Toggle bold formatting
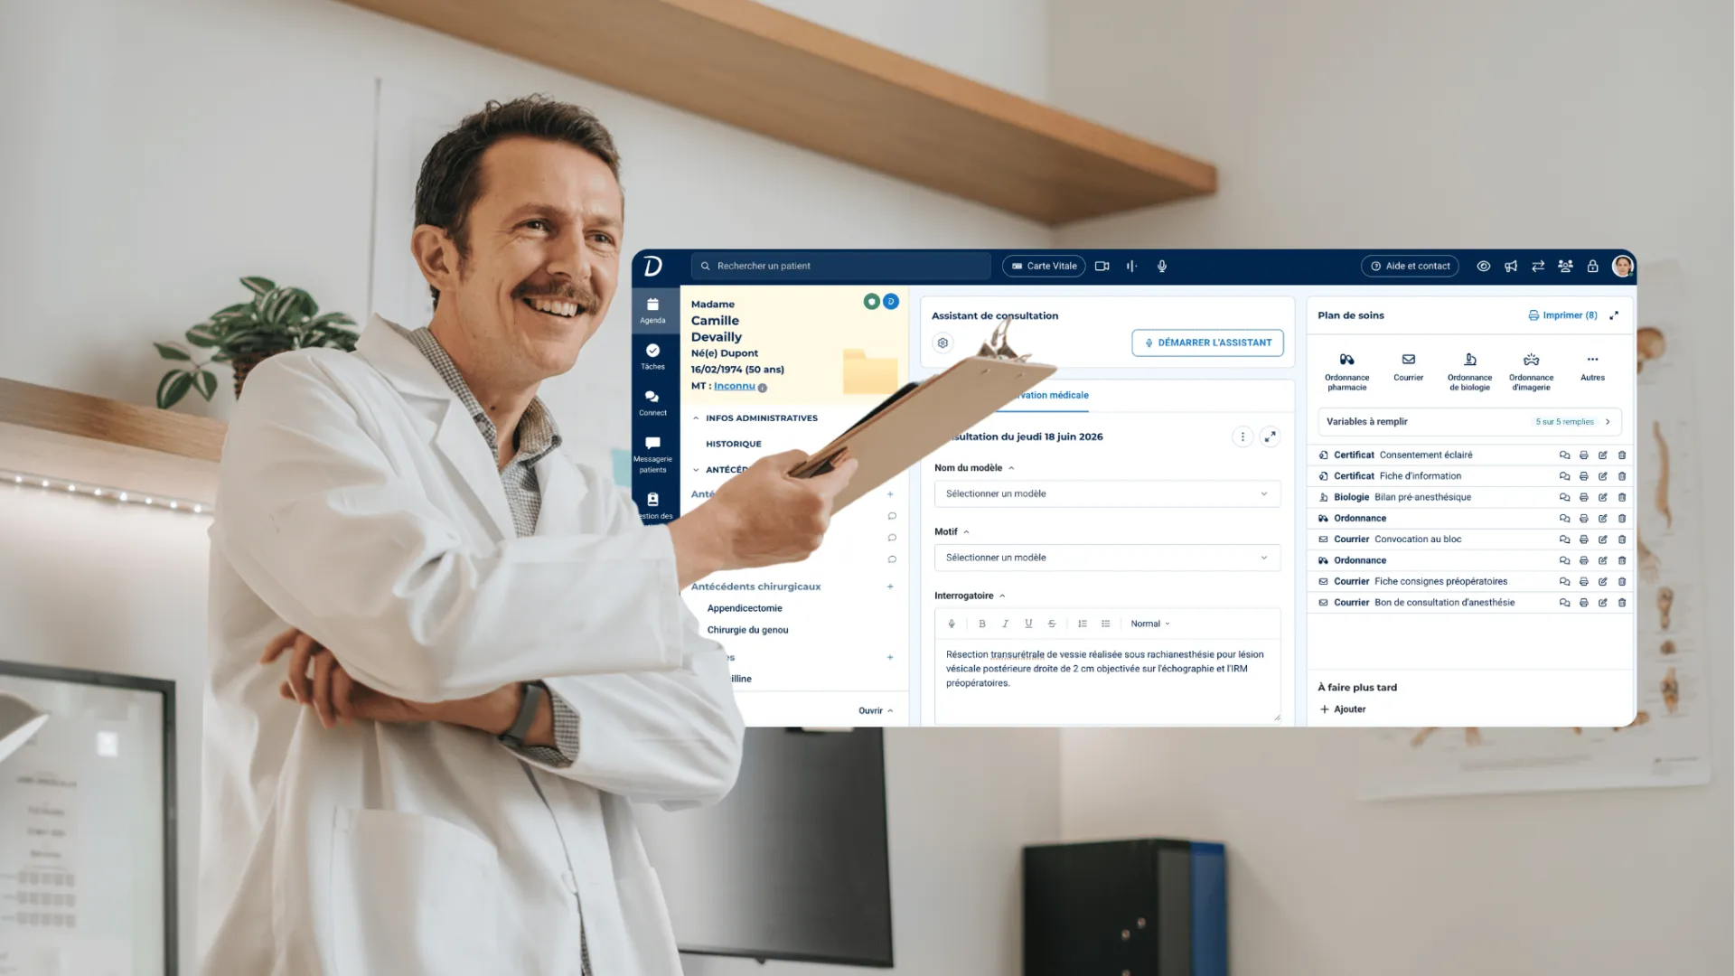This screenshot has width=1735, height=976. 982,624
